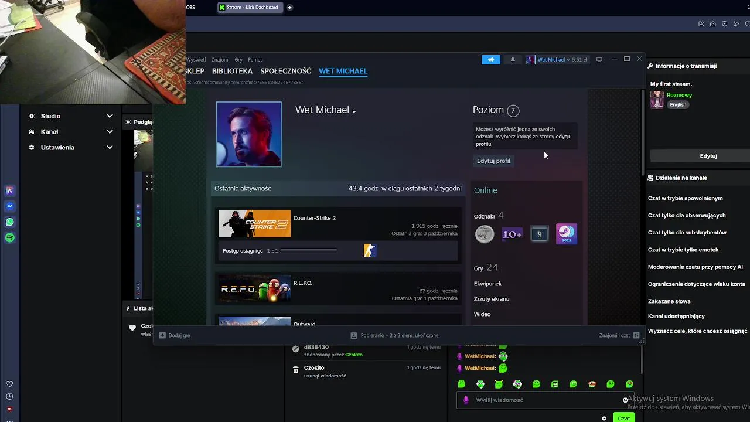Toggle subscribers-only chat (Czat tylko dla subskrybentów)

coord(687,232)
